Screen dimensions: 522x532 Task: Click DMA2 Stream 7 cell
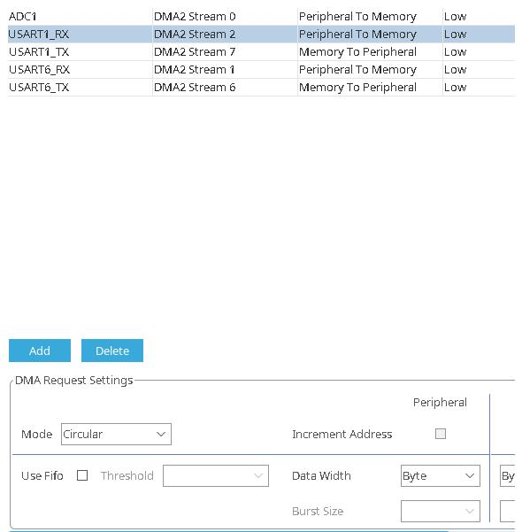coord(225,51)
